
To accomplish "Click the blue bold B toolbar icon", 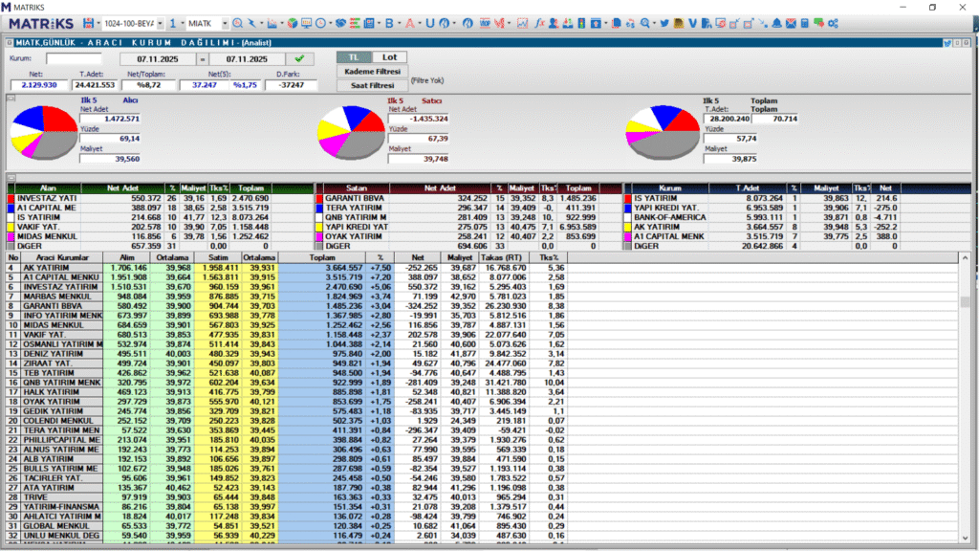I will [389, 22].
